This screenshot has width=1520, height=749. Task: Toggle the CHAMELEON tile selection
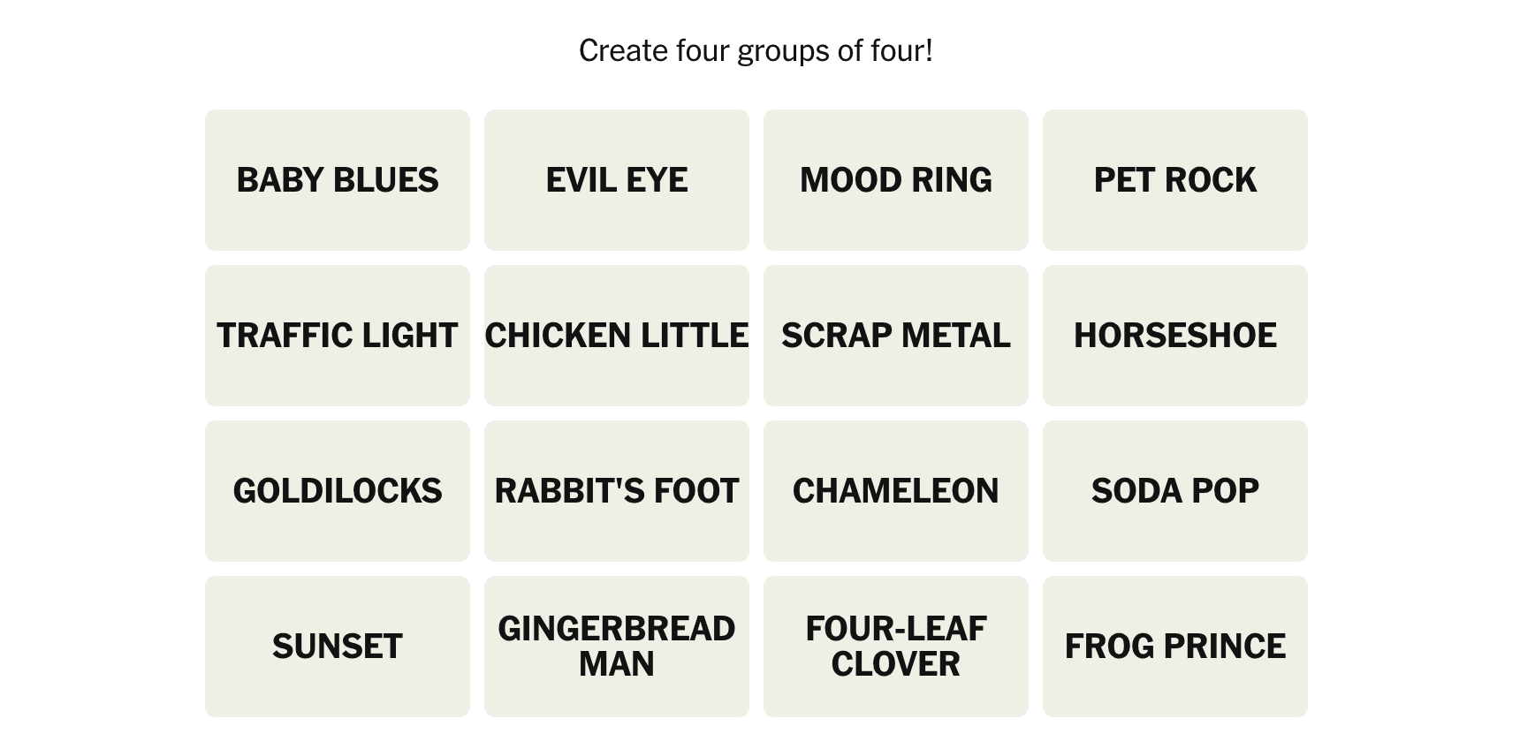pos(896,491)
